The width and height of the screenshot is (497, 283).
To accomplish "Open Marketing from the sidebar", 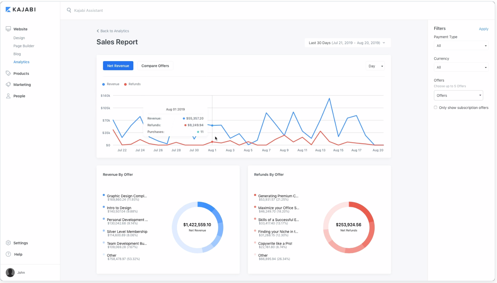I will pyautogui.click(x=8, y=84).
